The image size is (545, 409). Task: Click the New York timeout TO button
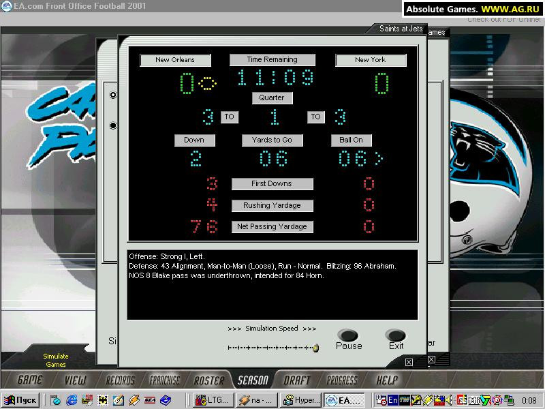click(315, 117)
